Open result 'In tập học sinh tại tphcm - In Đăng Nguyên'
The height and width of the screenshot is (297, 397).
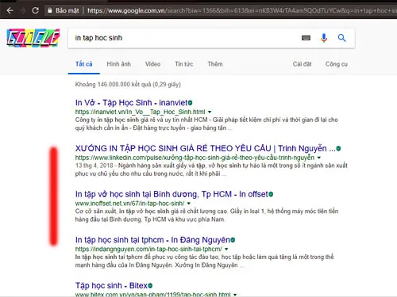click(x=152, y=240)
